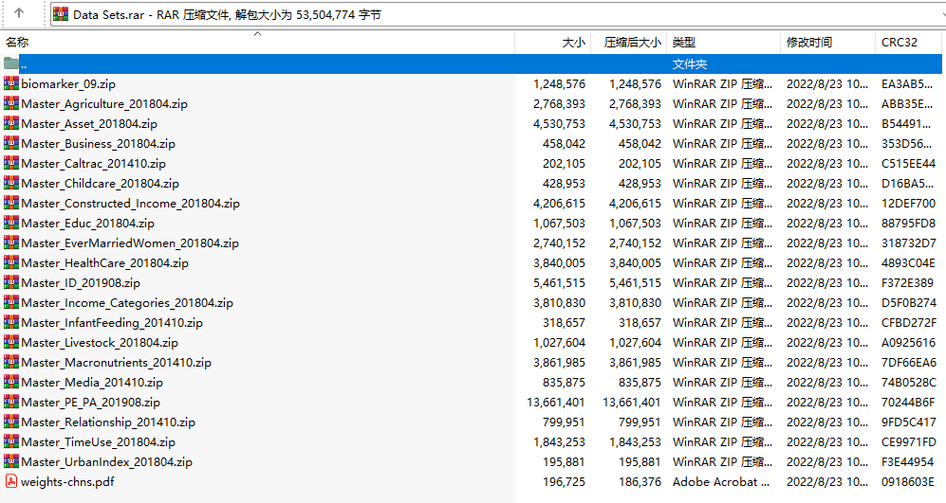Select the parent folder ".." row icon

(10, 63)
